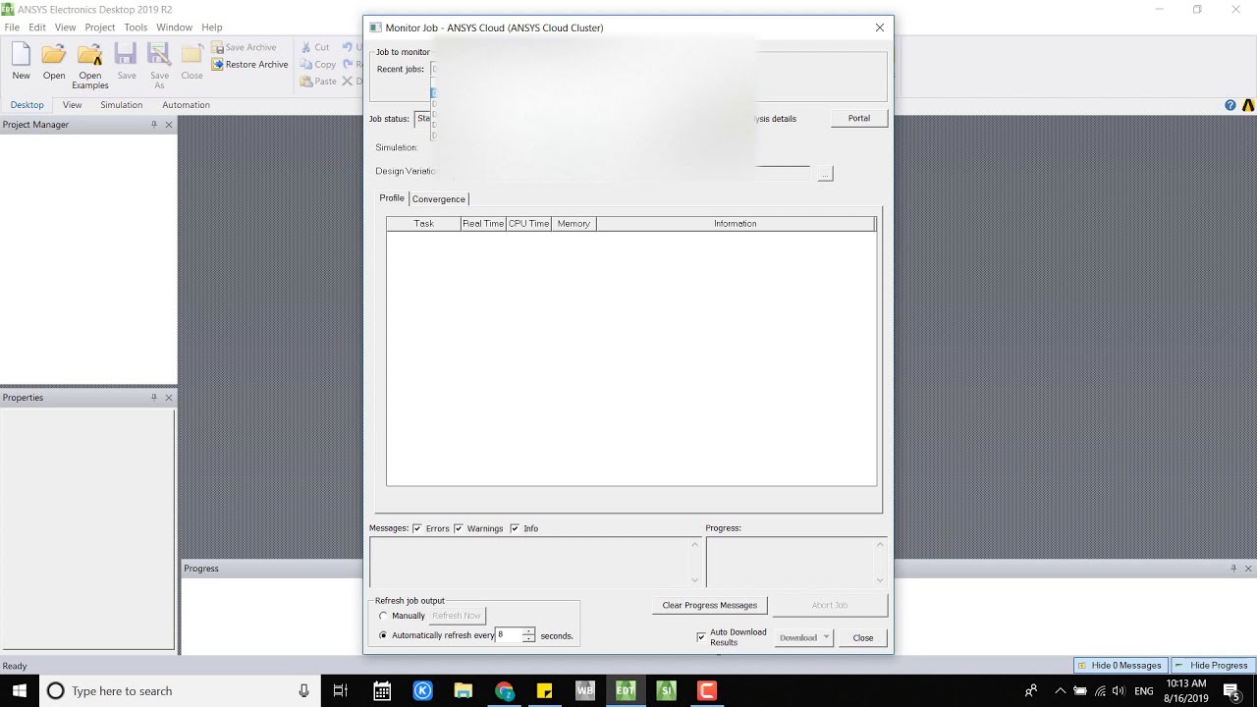
Task: Increase refresh seconds with the spinner up arrow
Action: (x=528, y=631)
